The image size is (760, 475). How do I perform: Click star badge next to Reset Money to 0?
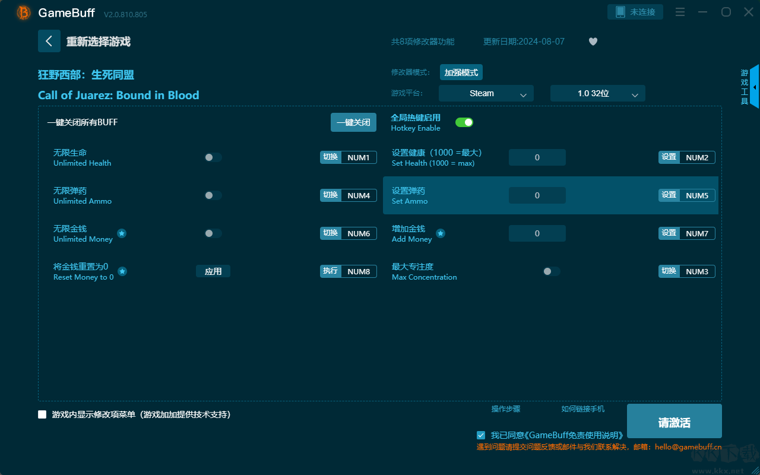pyautogui.click(x=122, y=271)
